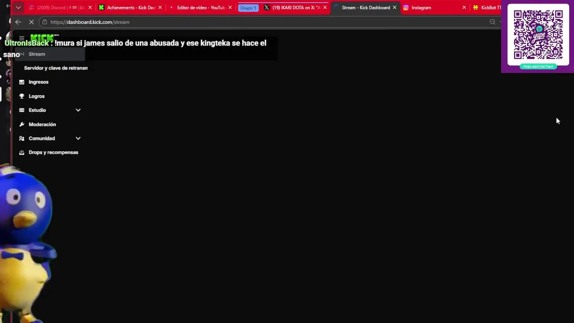This screenshot has height=323, width=574.
Task: Close the Editor de vídeo YouTube tab
Action: point(230,8)
